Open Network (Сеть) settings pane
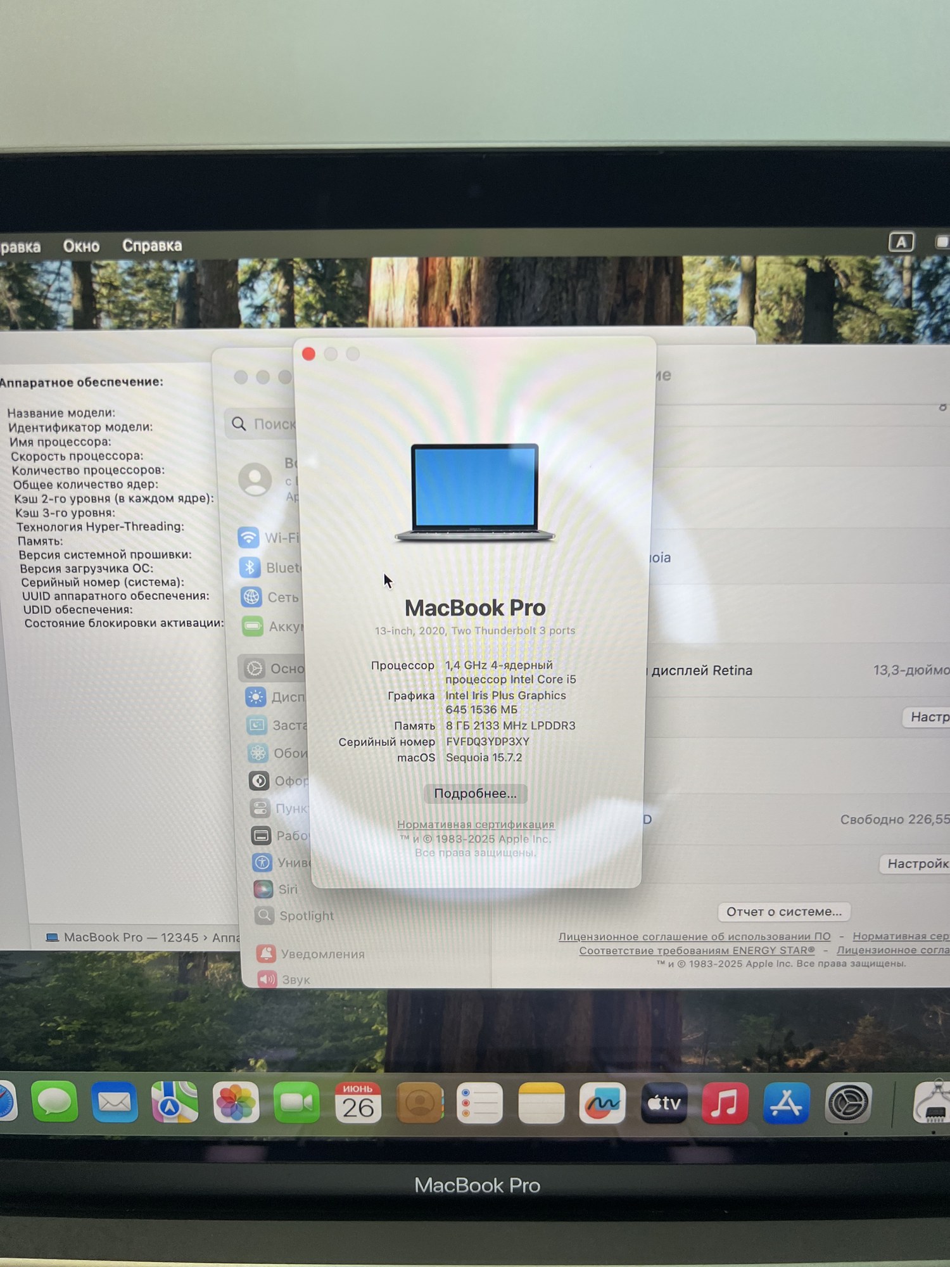 coord(271,597)
